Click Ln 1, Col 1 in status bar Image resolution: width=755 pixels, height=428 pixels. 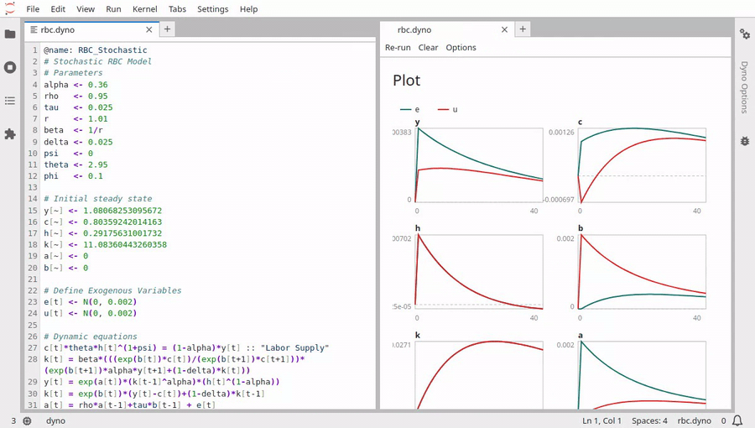click(601, 420)
